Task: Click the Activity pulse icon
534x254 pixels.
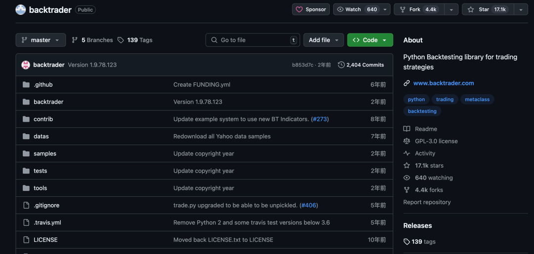Action: 406,153
